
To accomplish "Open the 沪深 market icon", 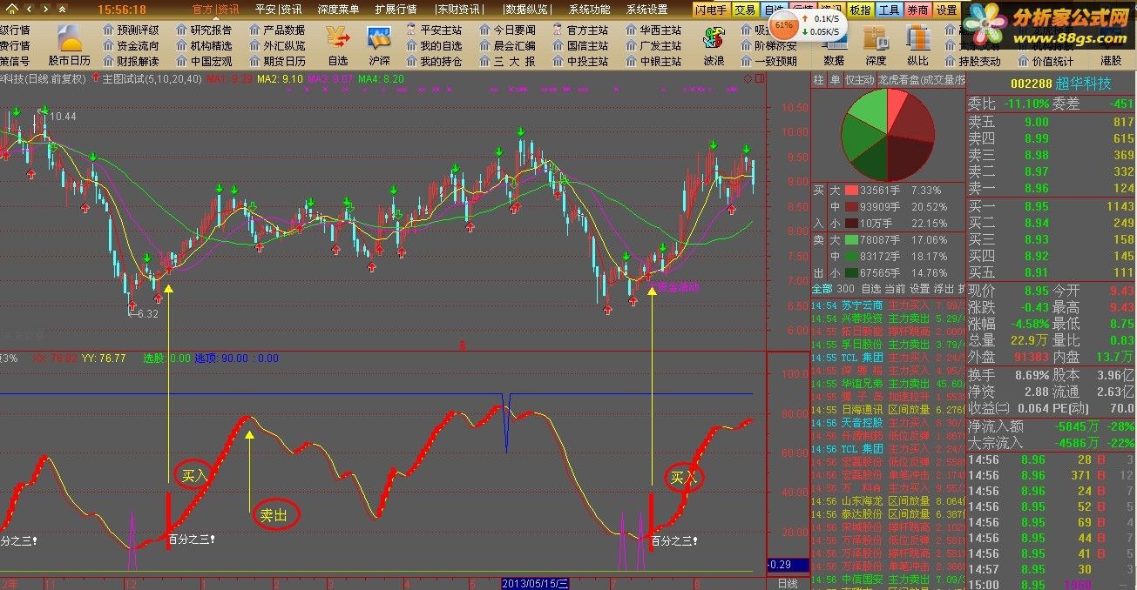I will 379,45.
